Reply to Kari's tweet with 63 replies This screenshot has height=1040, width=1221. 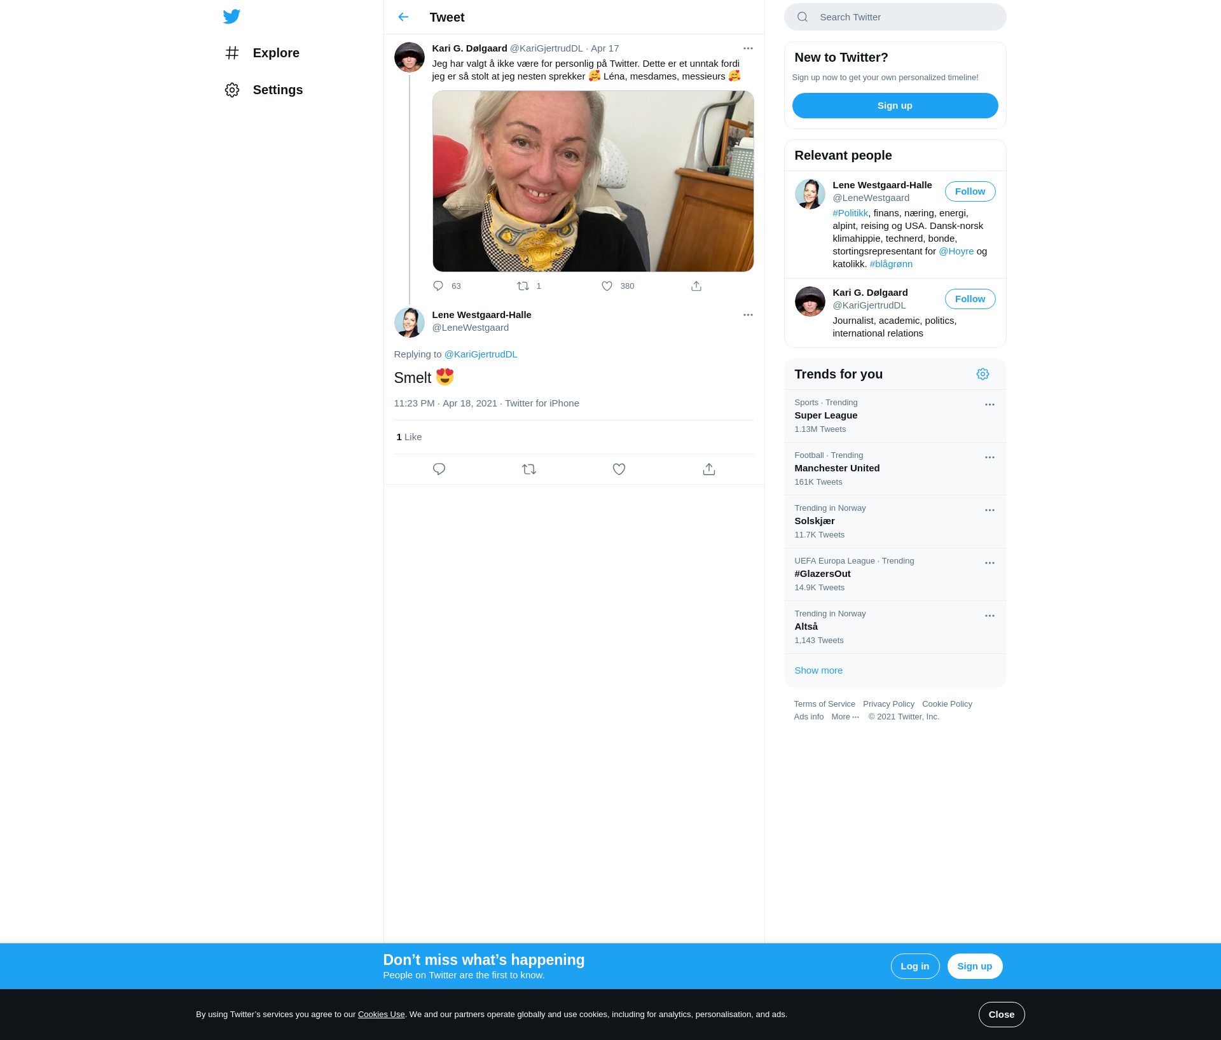point(438,286)
